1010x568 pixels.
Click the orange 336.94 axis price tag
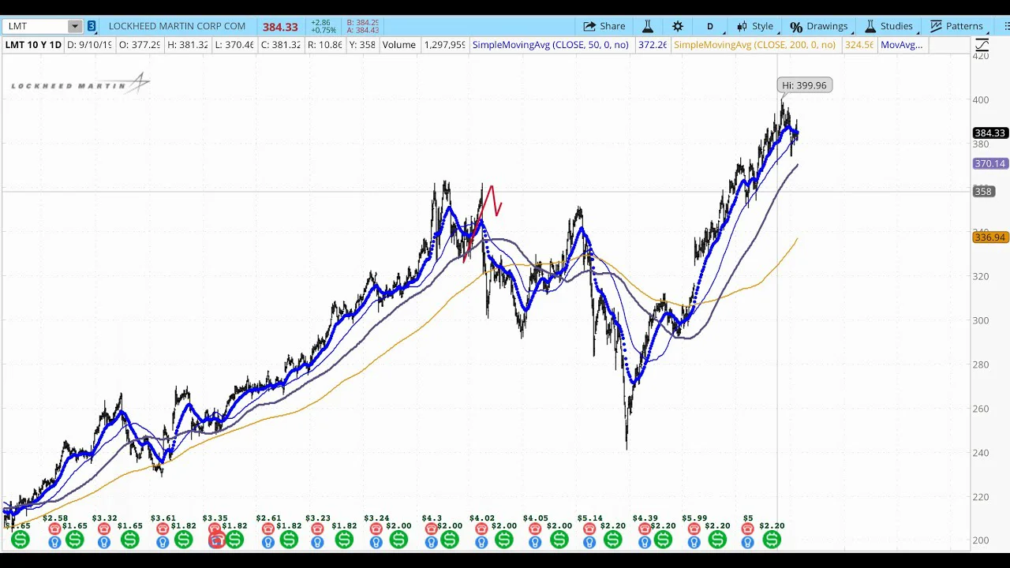click(x=989, y=237)
